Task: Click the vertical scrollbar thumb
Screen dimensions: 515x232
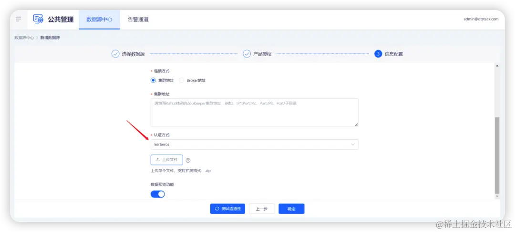Action: [x=497, y=155]
